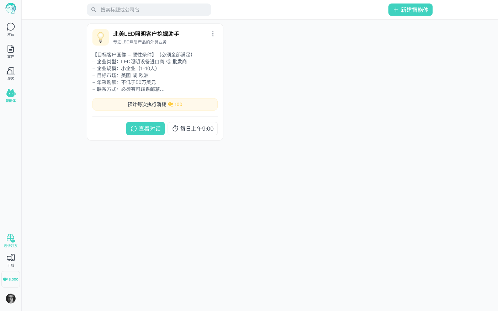Viewport: 498px width, 311px height.
Task: Click line 联系方式：必须有可联系邮箱
Action: point(128,89)
